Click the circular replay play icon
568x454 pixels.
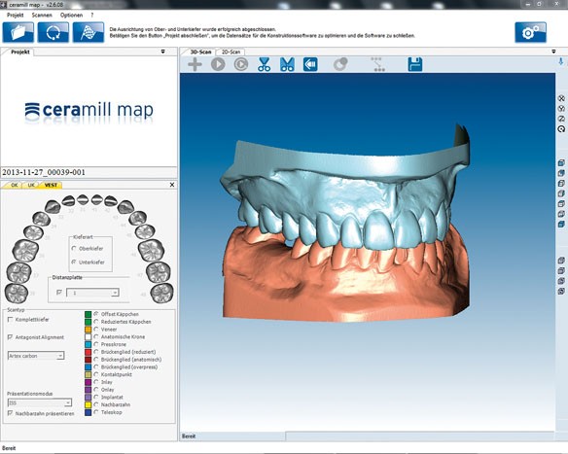(x=241, y=64)
